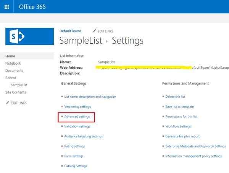Open the Office 365 app launcher
This screenshot has width=229, height=173.
[x=6, y=6]
